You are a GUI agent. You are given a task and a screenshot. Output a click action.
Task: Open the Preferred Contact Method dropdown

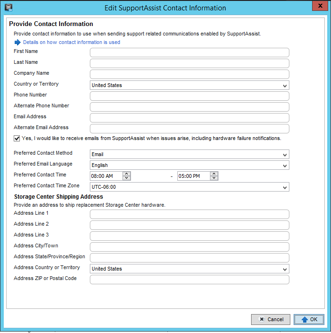click(190, 154)
